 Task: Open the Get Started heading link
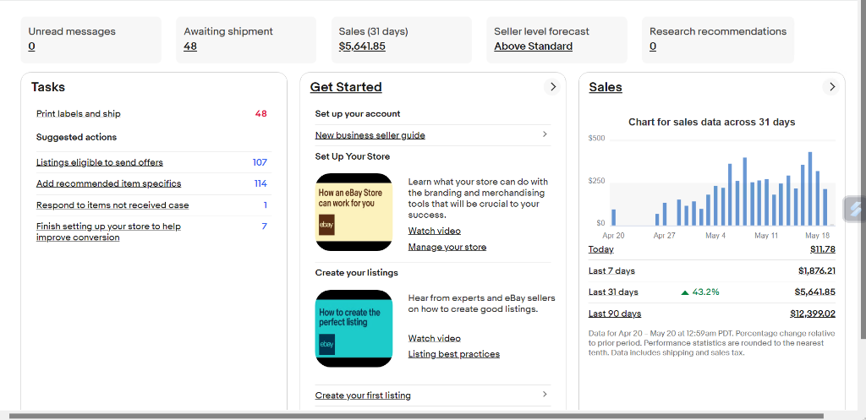[x=346, y=87]
